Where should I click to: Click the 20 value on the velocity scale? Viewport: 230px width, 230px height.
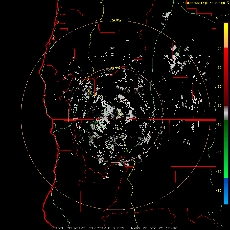(x=220, y=96)
